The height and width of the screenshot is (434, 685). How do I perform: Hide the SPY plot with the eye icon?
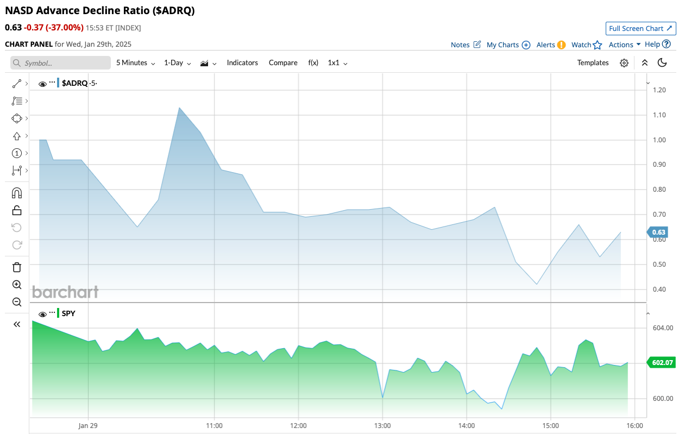pyautogui.click(x=42, y=315)
